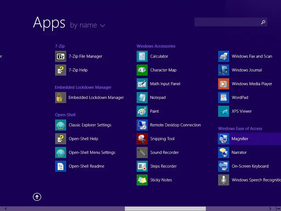Screen dimensions: 281x211
Task: Click the 'Windows Media Player' label
Action: [252, 84]
